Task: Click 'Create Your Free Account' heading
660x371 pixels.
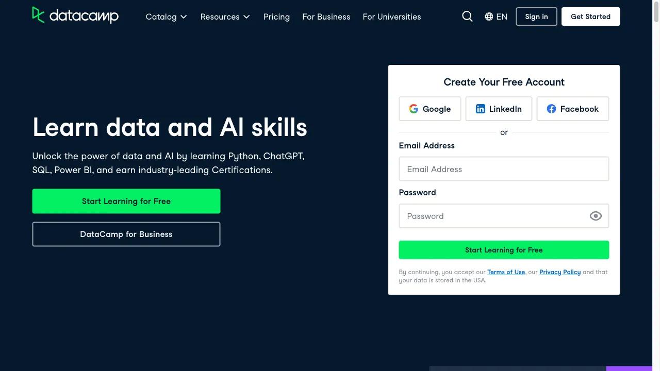Action: tap(504, 82)
